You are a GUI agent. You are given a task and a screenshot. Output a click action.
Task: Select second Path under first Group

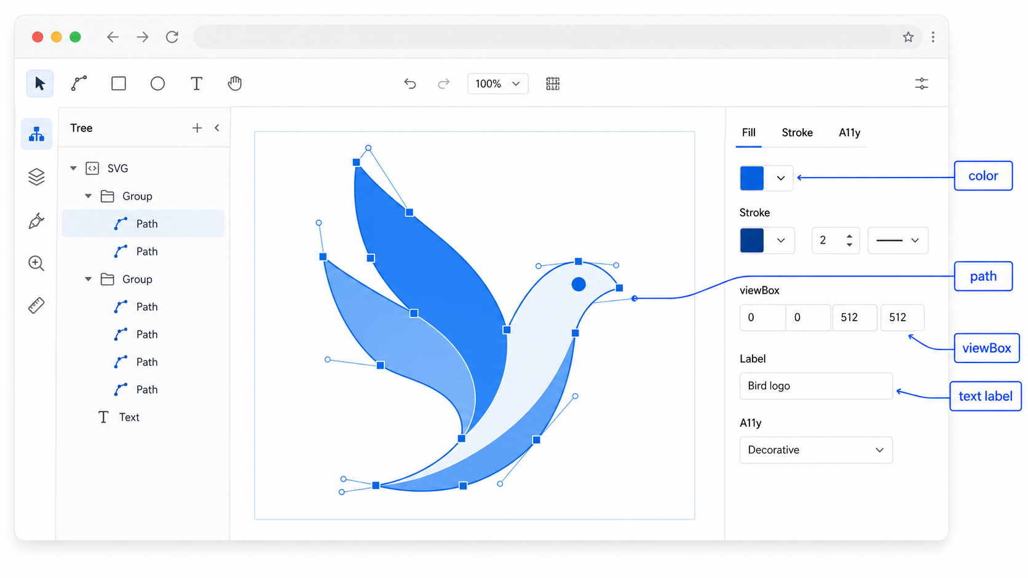[x=143, y=251]
